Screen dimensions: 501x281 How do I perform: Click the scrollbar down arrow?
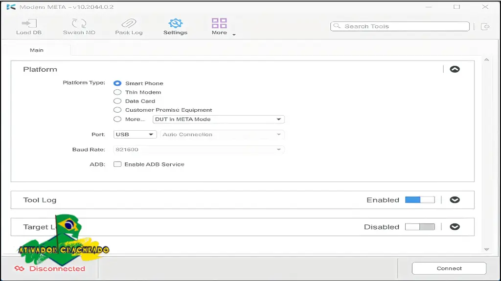click(x=487, y=249)
